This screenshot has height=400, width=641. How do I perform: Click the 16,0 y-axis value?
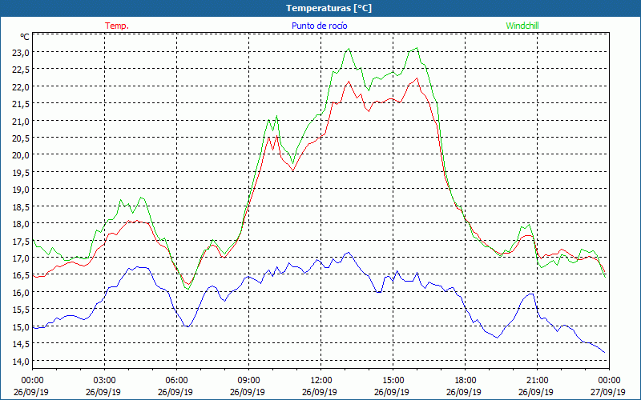[21, 293]
